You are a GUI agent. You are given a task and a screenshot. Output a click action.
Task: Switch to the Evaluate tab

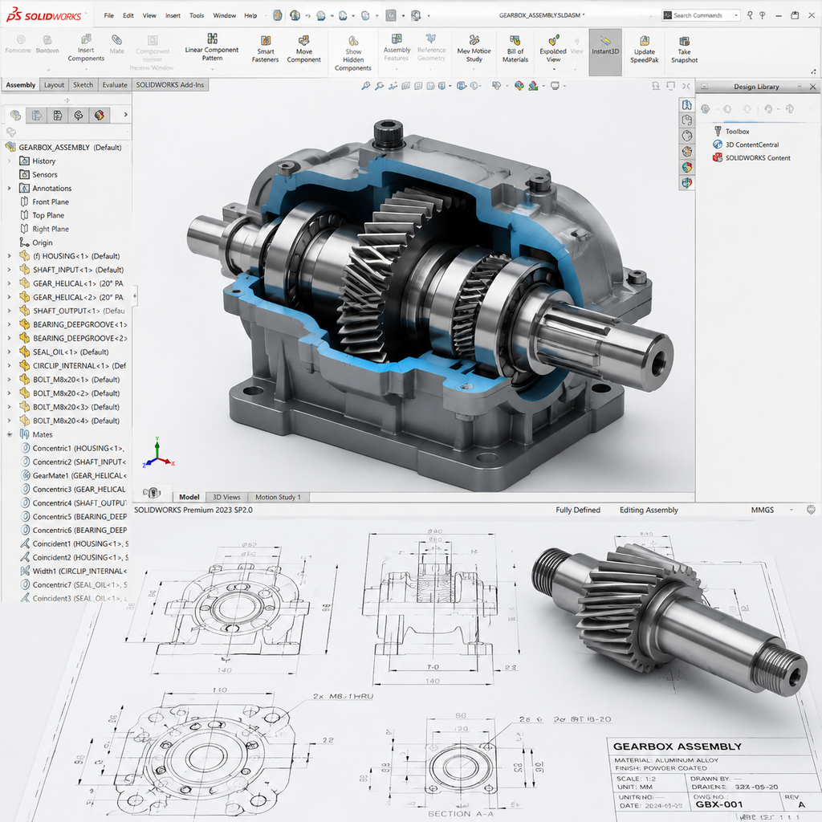click(x=115, y=84)
